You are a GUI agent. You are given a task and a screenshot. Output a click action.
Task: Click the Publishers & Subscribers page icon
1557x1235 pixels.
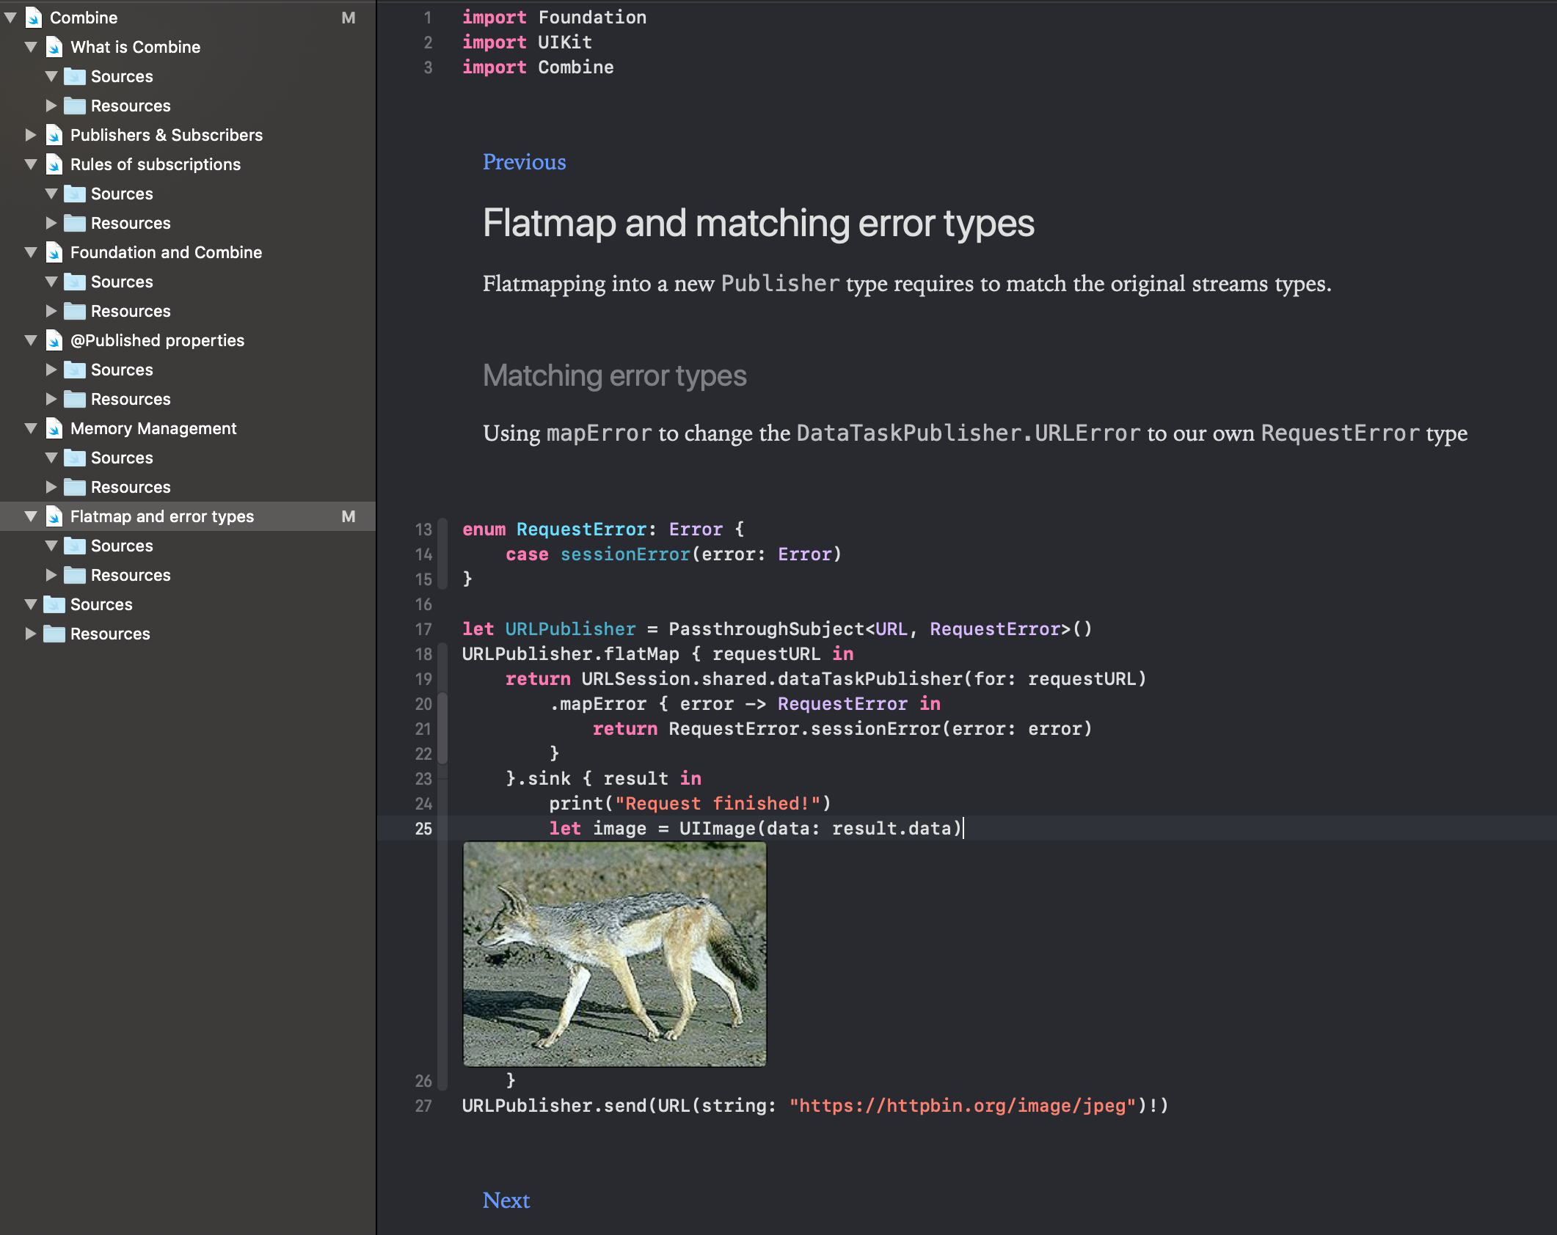point(54,135)
